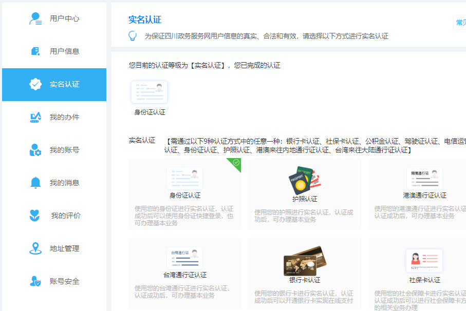Click the 账号安全 shield icon
This screenshot has width=466, height=311.
(35, 281)
